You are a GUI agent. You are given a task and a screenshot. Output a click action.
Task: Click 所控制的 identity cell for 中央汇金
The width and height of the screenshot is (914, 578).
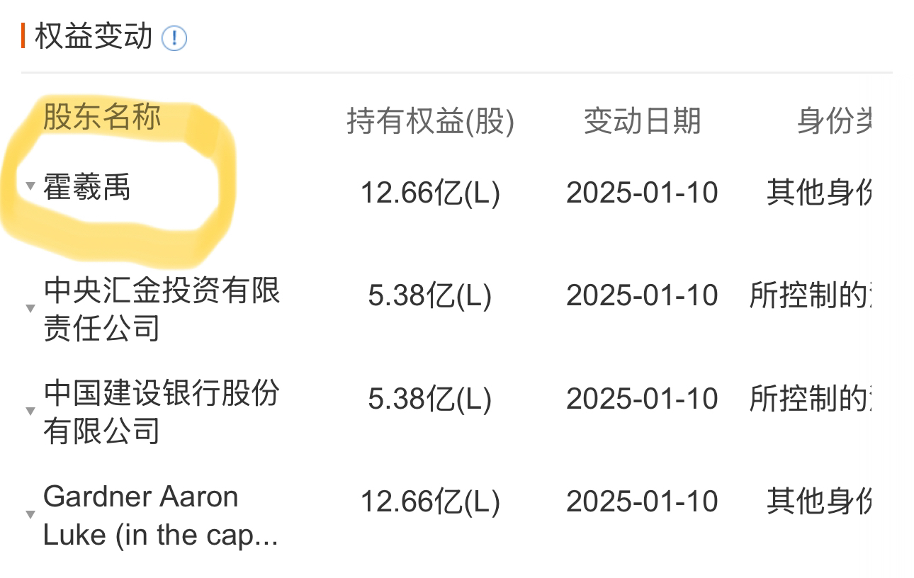pyautogui.click(x=809, y=295)
